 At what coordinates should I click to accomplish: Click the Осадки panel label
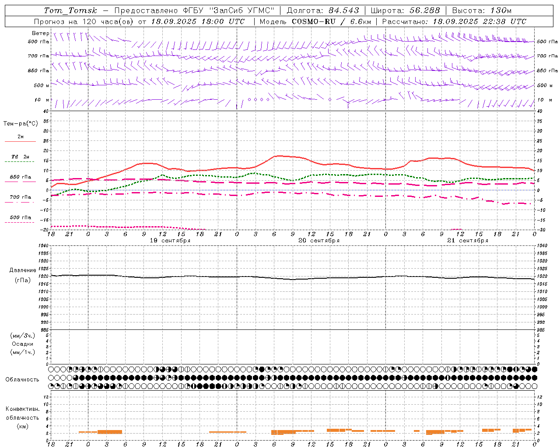(x=23, y=344)
